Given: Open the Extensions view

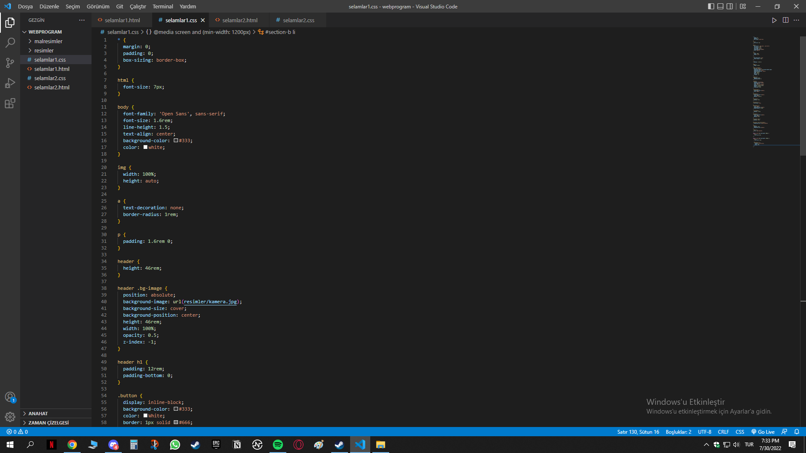Looking at the screenshot, I should 10,103.
